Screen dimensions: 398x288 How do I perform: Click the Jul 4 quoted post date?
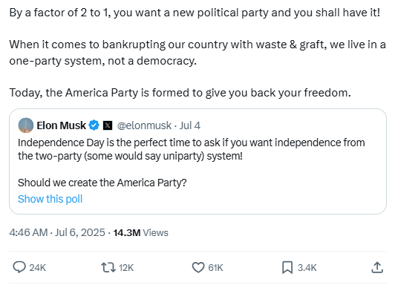(190, 125)
